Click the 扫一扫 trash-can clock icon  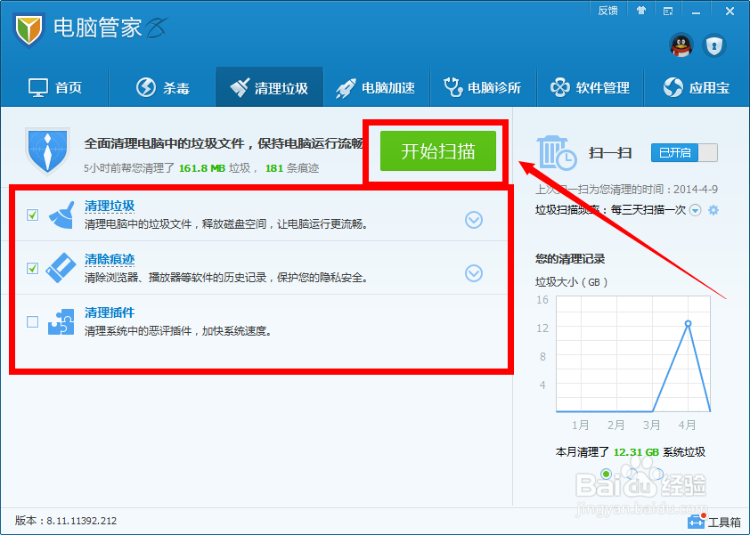(557, 154)
